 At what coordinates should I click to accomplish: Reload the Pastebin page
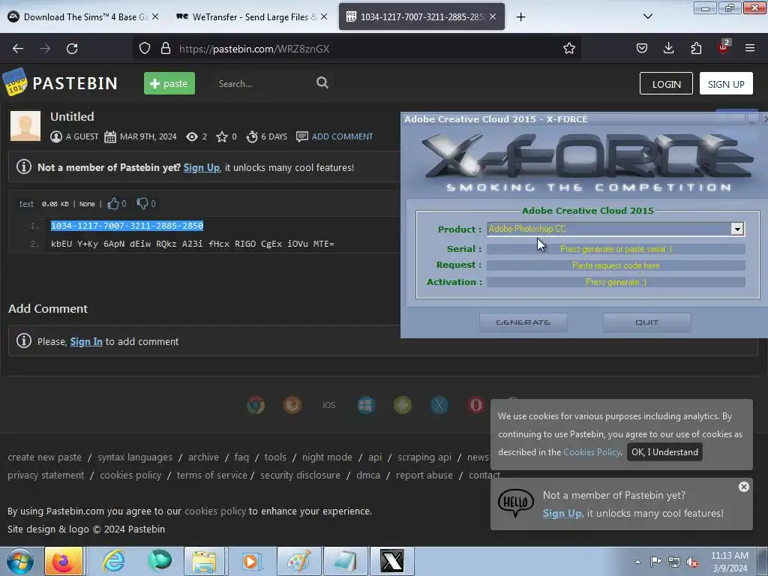tap(72, 49)
